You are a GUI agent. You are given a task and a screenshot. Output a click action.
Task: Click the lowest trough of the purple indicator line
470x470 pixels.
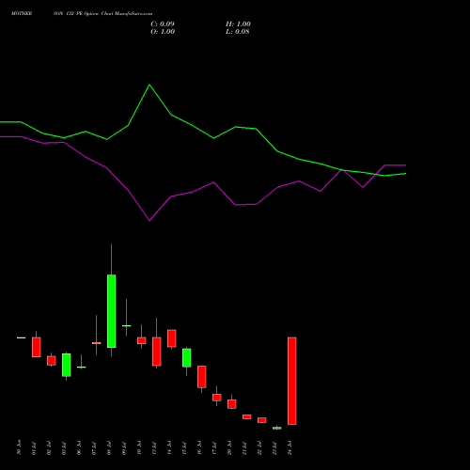tap(149, 220)
